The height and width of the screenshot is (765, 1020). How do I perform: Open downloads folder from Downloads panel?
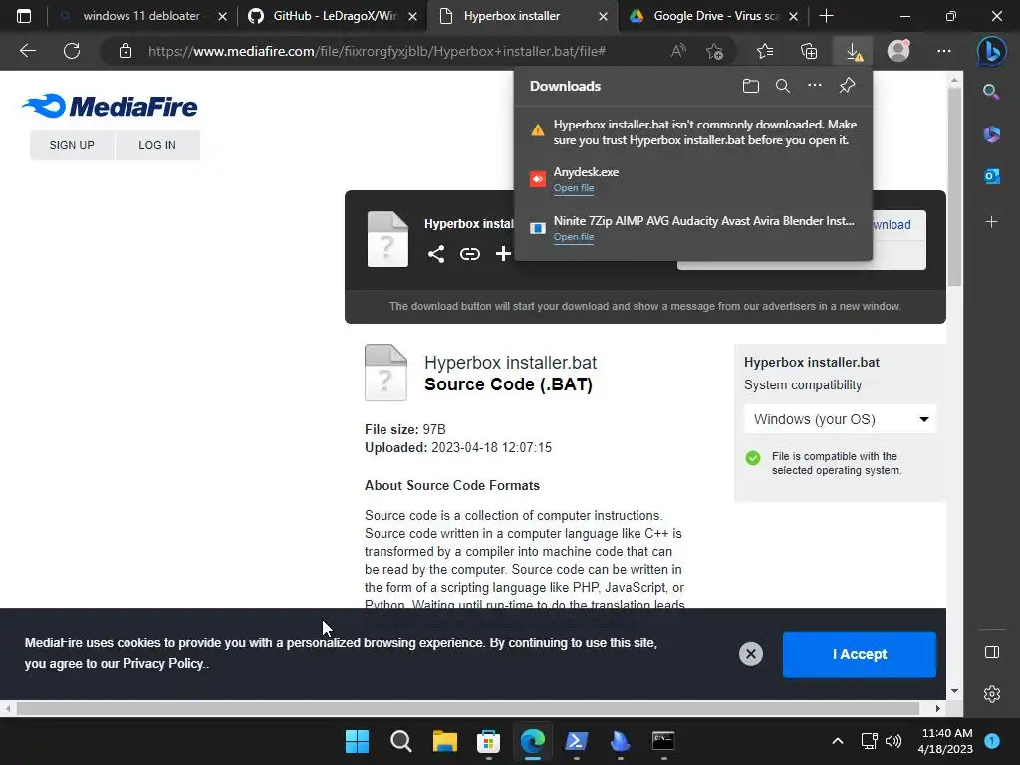coord(751,86)
